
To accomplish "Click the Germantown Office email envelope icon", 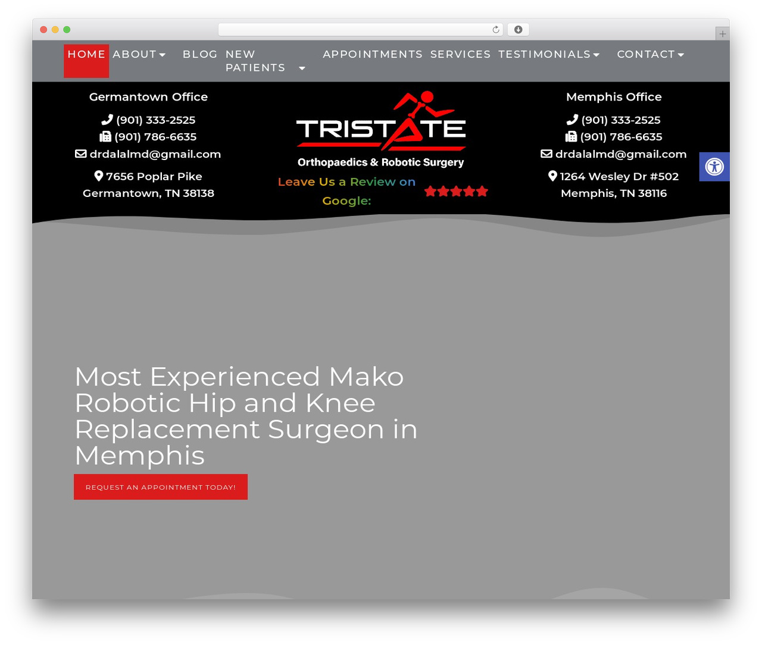I will click(x=81, y=154).
